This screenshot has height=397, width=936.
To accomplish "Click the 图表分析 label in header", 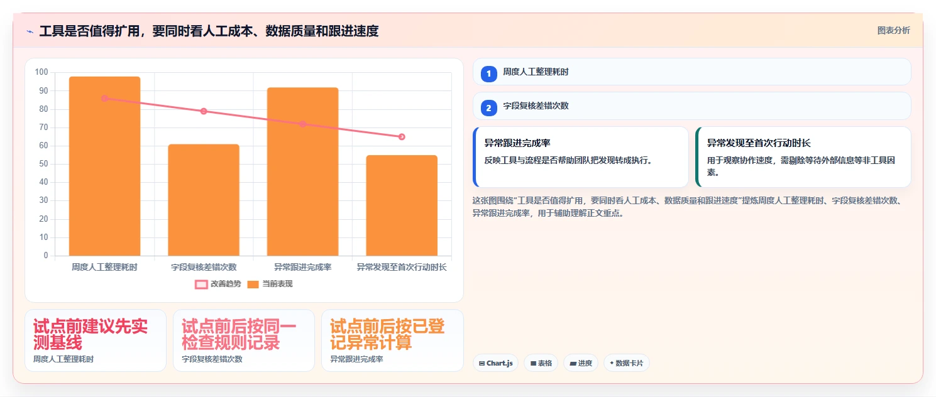I will pyautogui.click(x=893, y=30).
